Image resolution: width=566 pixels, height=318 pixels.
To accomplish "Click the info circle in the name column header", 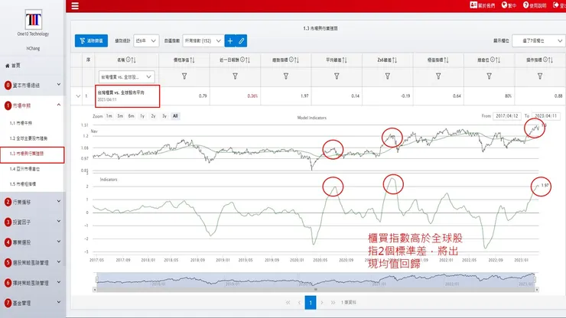I will tap(128, 60).
